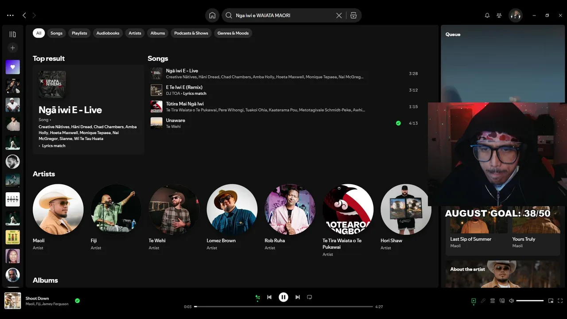Filter results by Audiobooks
This screenshot has height=319, width=567.
coord(108,33)
